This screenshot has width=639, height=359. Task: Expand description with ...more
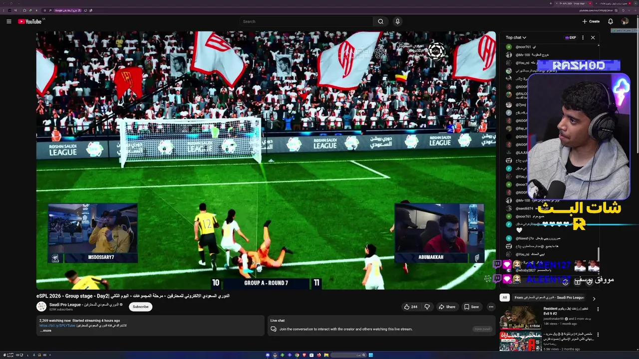click(45, 331)
